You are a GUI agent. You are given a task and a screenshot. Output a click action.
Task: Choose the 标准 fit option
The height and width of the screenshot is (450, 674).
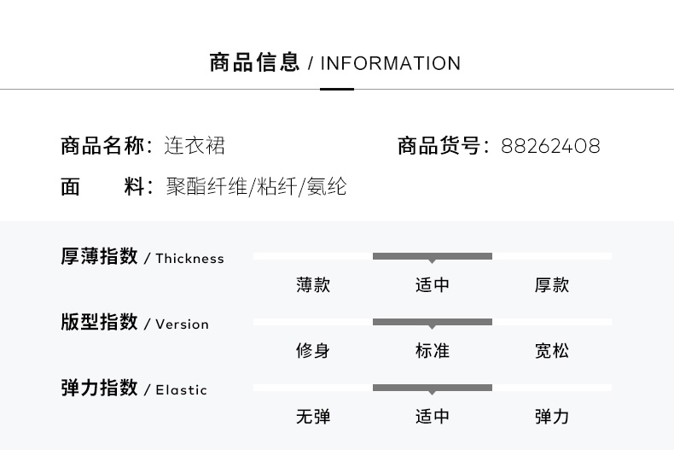point(433,351)
